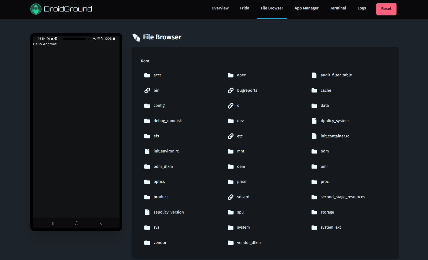Switch to the App Manager tab

click(306, 8)
